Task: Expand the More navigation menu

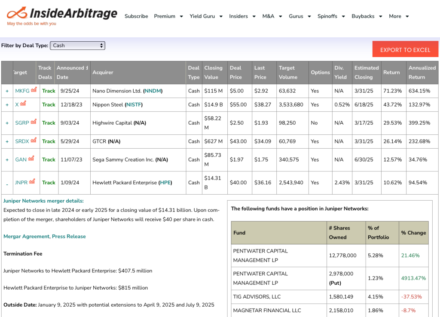Action: [398, 16]
